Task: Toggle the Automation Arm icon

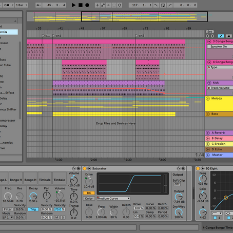Action: coord(103,5)
